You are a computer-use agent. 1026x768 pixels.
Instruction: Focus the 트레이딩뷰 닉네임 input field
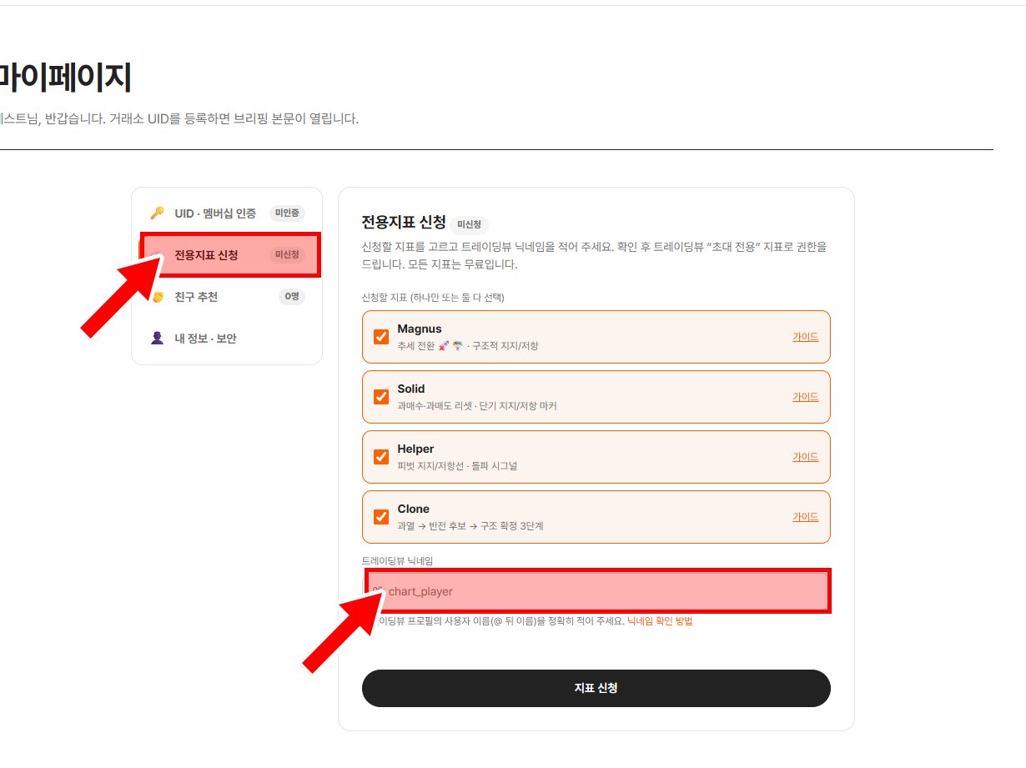coord(597,591)
